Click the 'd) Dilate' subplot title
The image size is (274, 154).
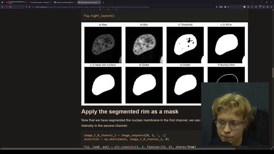click(144, 65)
